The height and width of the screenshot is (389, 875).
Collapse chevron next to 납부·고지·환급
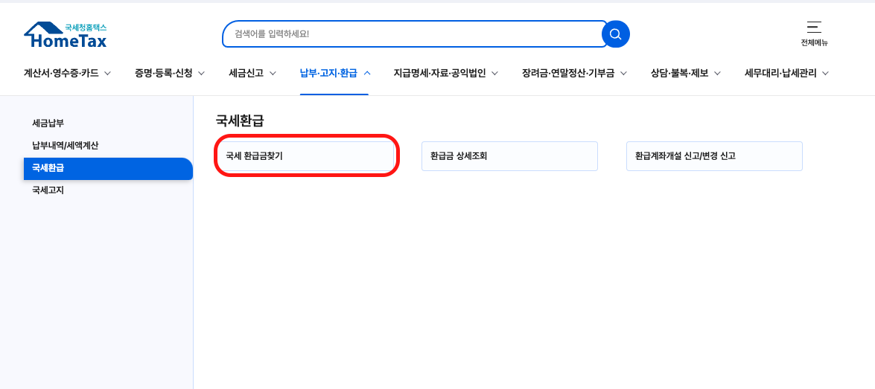(366, 73)
